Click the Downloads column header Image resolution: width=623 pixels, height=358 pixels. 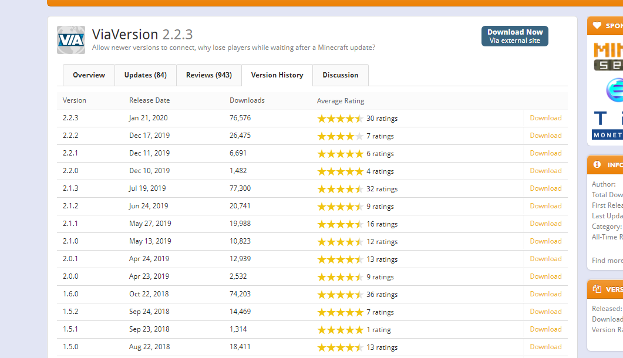(247, 100)
